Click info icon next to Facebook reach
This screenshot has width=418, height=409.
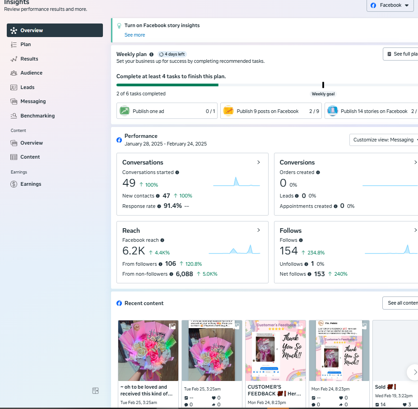click(163, 240)
